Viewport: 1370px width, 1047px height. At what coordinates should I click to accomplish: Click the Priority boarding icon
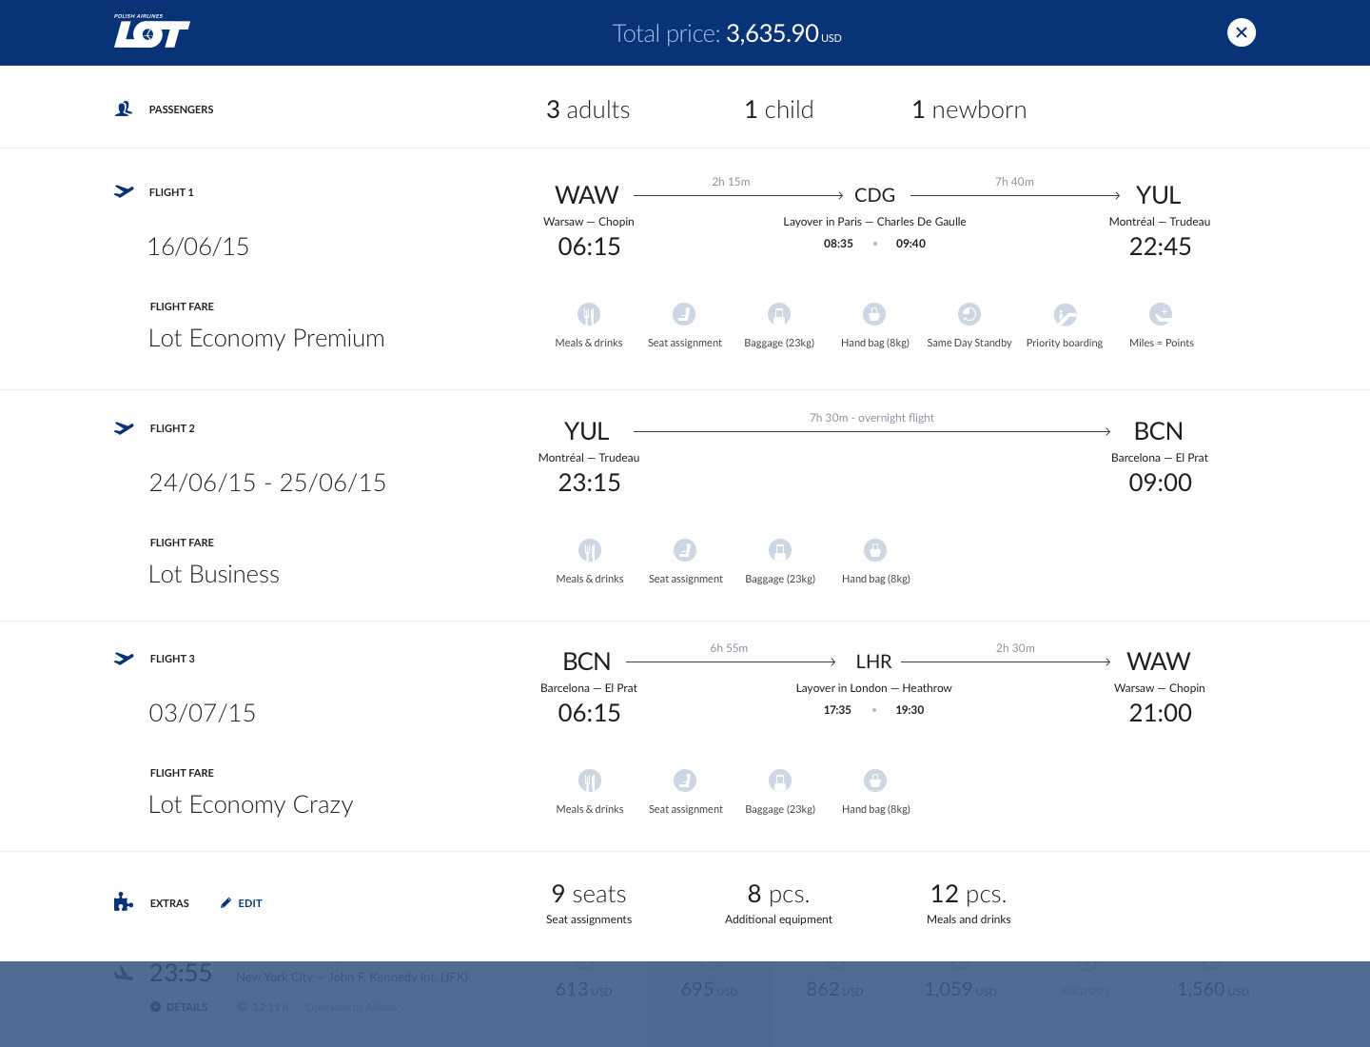coord(1065,314)
